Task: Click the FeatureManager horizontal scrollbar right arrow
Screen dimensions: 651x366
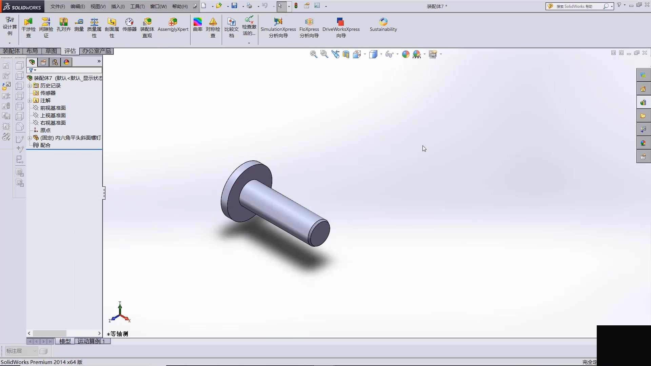Action: [x=99, y=333]
